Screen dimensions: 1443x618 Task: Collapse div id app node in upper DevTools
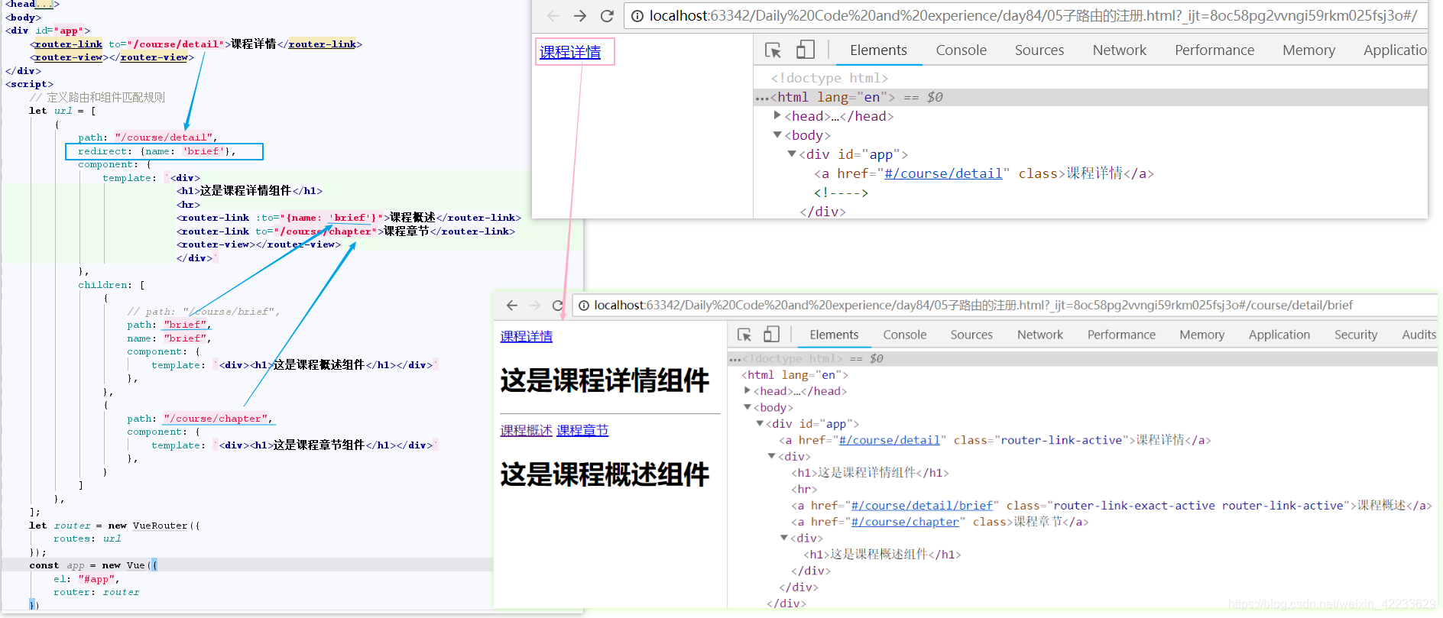click(x=792, y=154)
